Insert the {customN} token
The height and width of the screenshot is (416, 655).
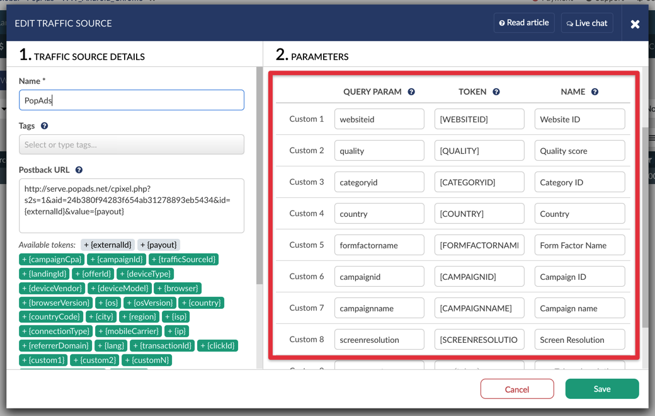point(147,361)
